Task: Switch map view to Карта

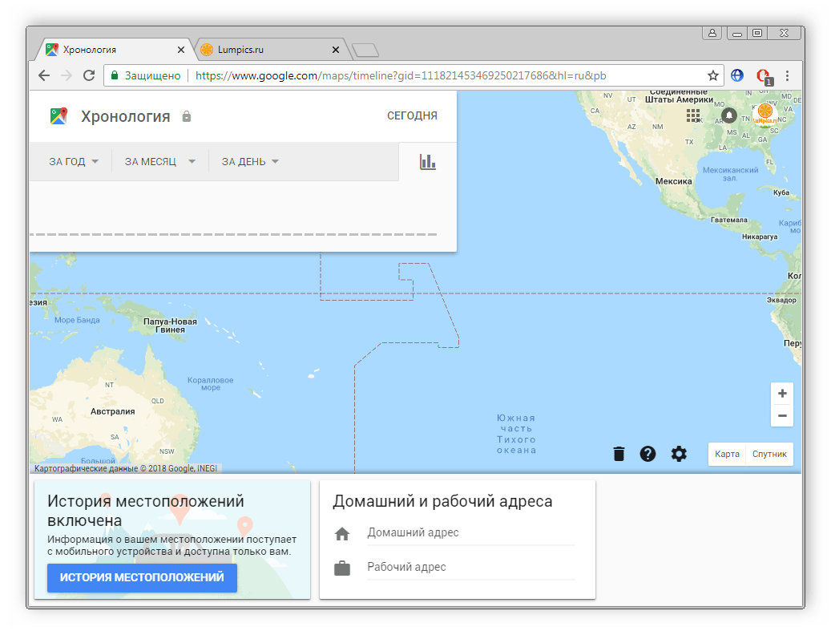Action: tap(727, 454)
